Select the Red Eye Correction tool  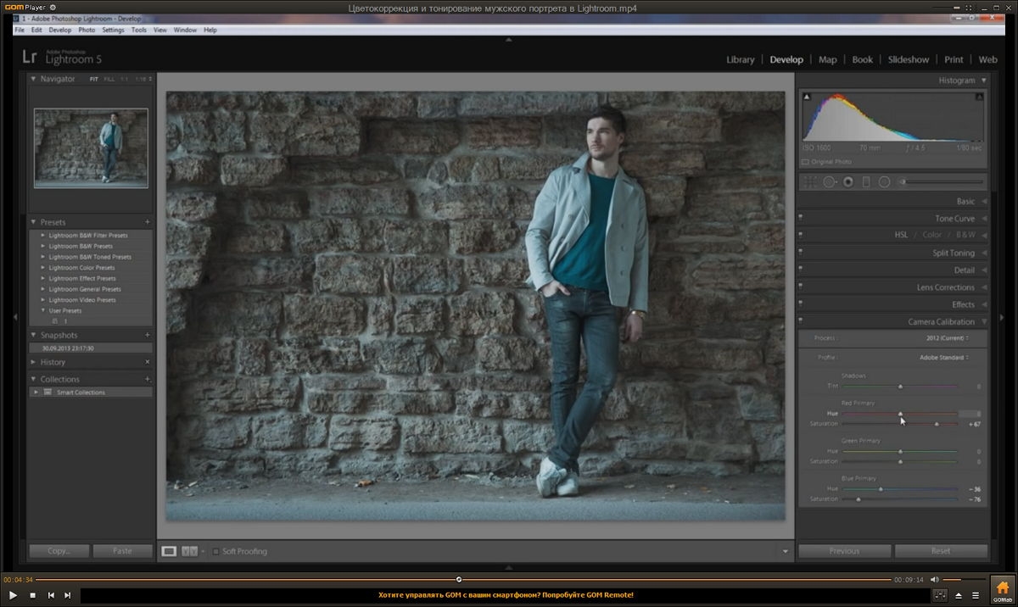pyautogui.click(x=848, y=181)
